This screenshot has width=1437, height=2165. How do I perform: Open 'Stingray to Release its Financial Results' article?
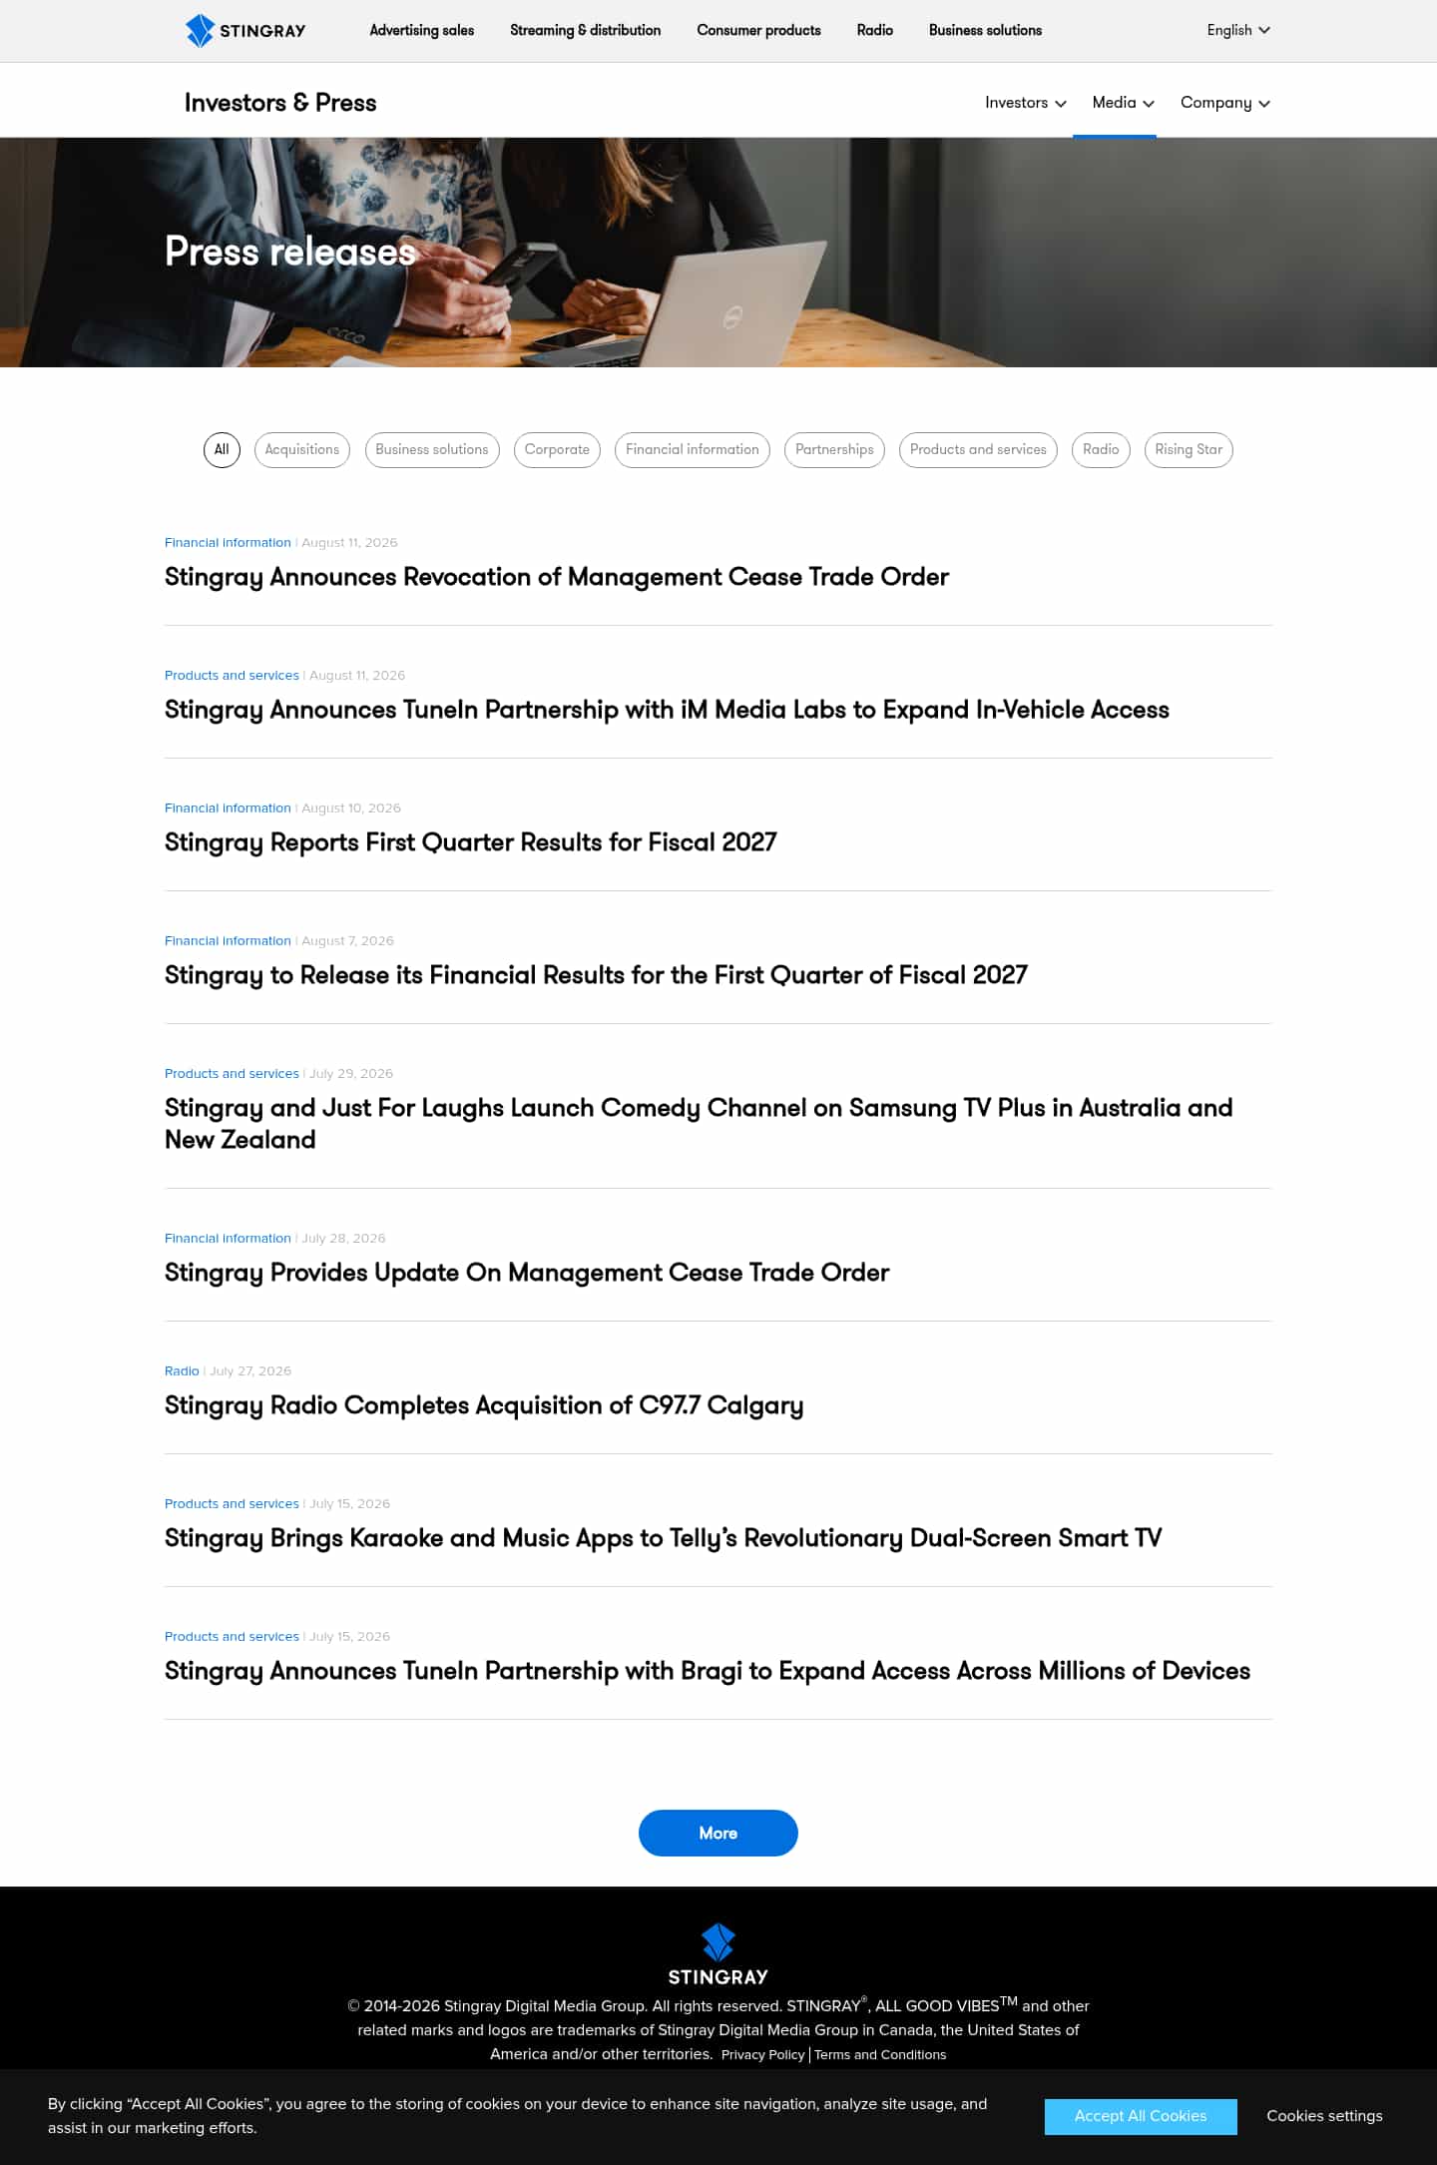click(x=596, y=975)
